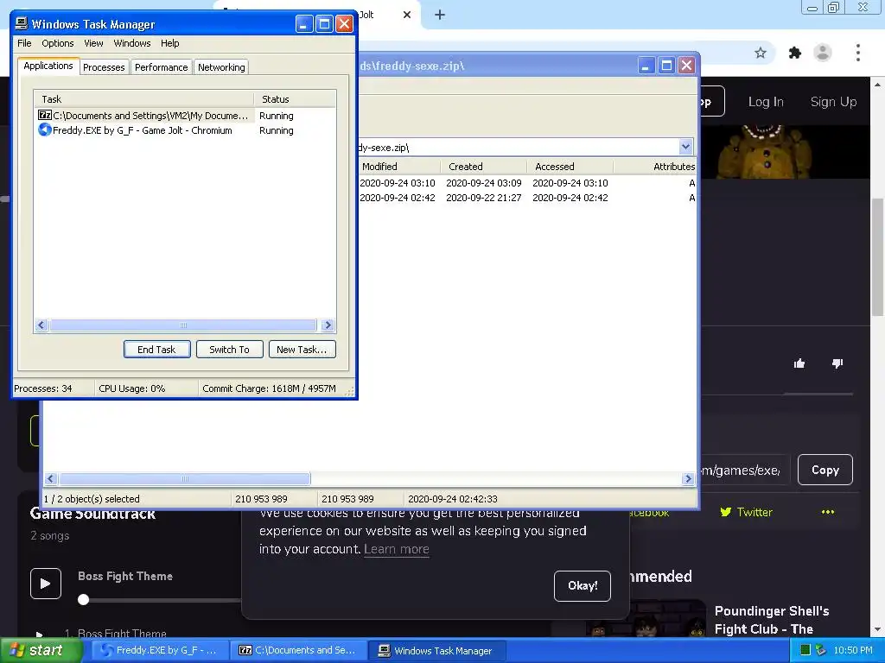Open the File menu in Task Manager
The height and width of the screenshot is (663, 885).
[x=24, y=43]
